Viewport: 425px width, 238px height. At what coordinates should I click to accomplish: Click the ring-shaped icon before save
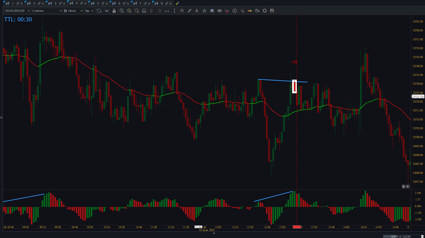point(265,11)
